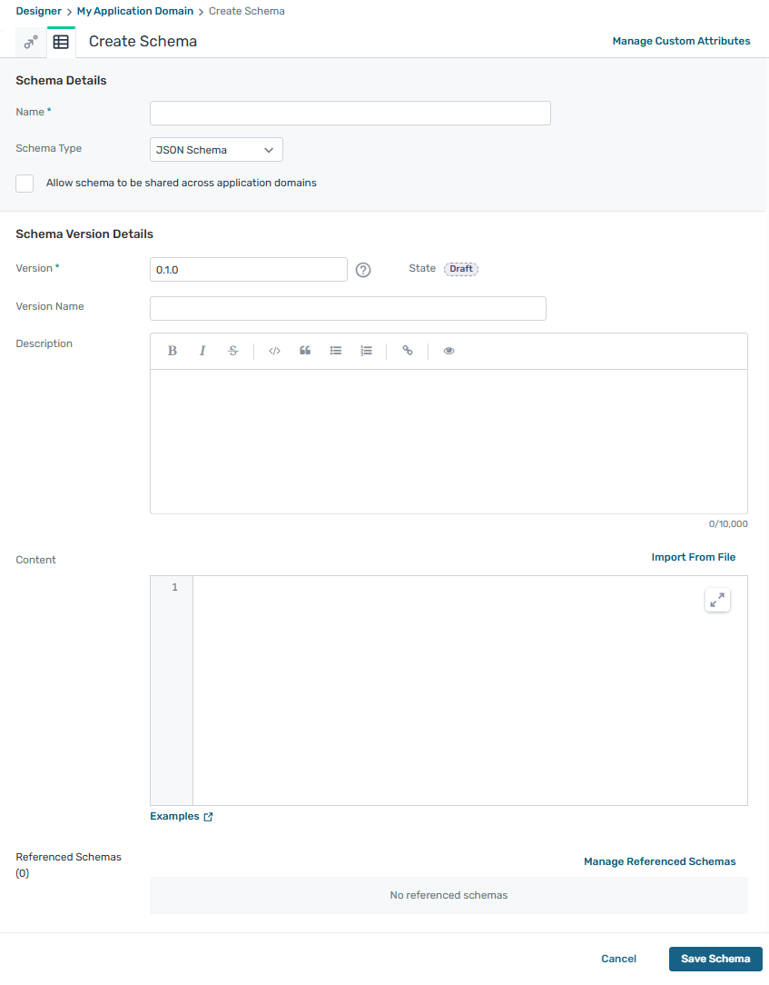Click the Version help question mark icon

363,270
